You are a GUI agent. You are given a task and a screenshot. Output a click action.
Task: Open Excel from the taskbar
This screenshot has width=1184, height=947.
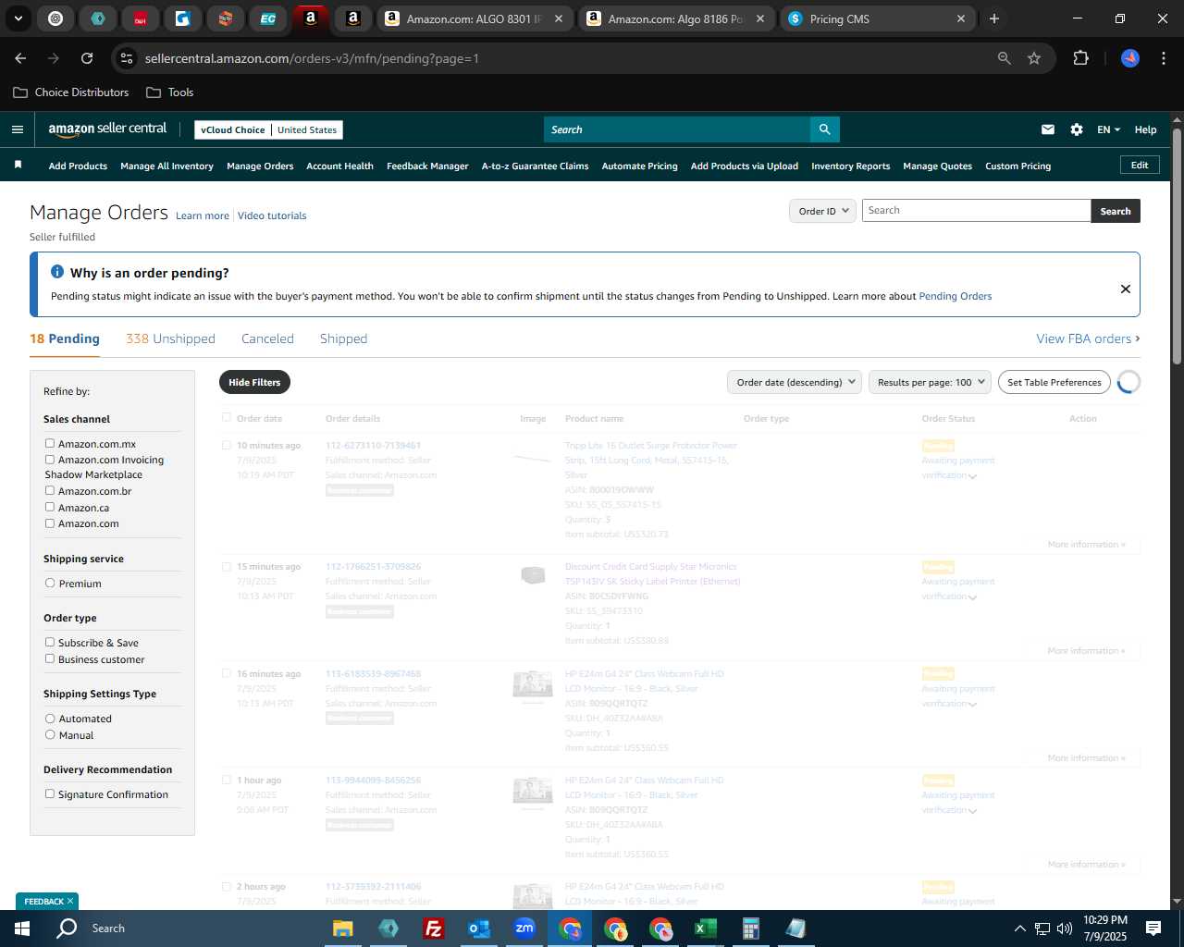click(705, 929)
